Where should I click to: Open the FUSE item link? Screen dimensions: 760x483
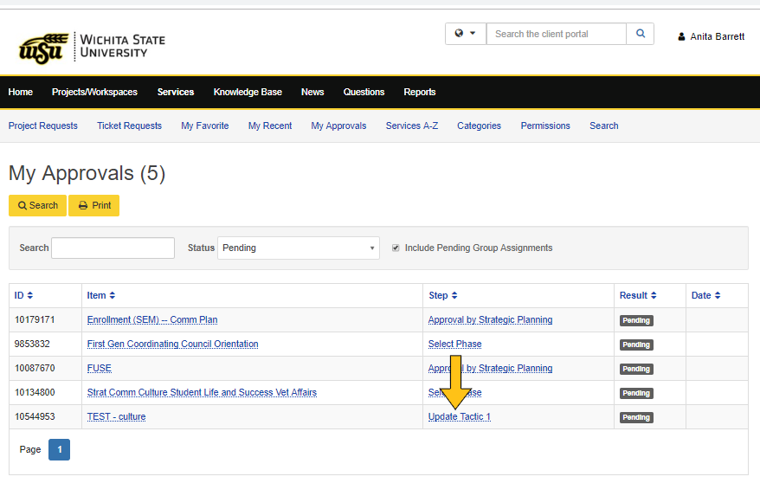[100, 368]
